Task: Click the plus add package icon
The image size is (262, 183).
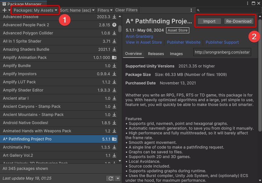Action: pos(5,10)
